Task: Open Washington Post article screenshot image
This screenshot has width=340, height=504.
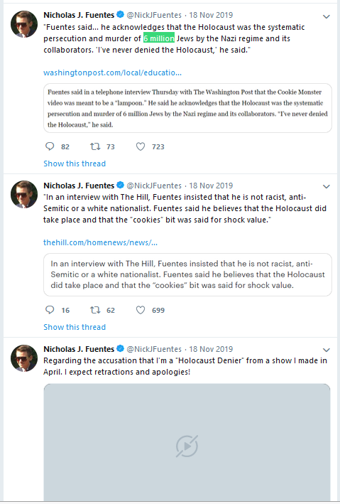Action: (187, 108)
